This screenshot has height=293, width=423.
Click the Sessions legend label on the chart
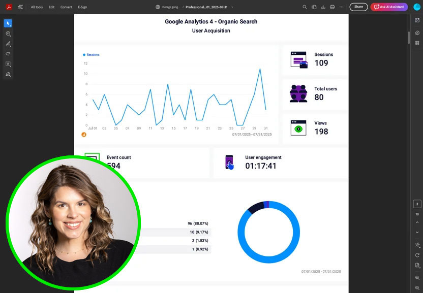click(x=93, y=55)
